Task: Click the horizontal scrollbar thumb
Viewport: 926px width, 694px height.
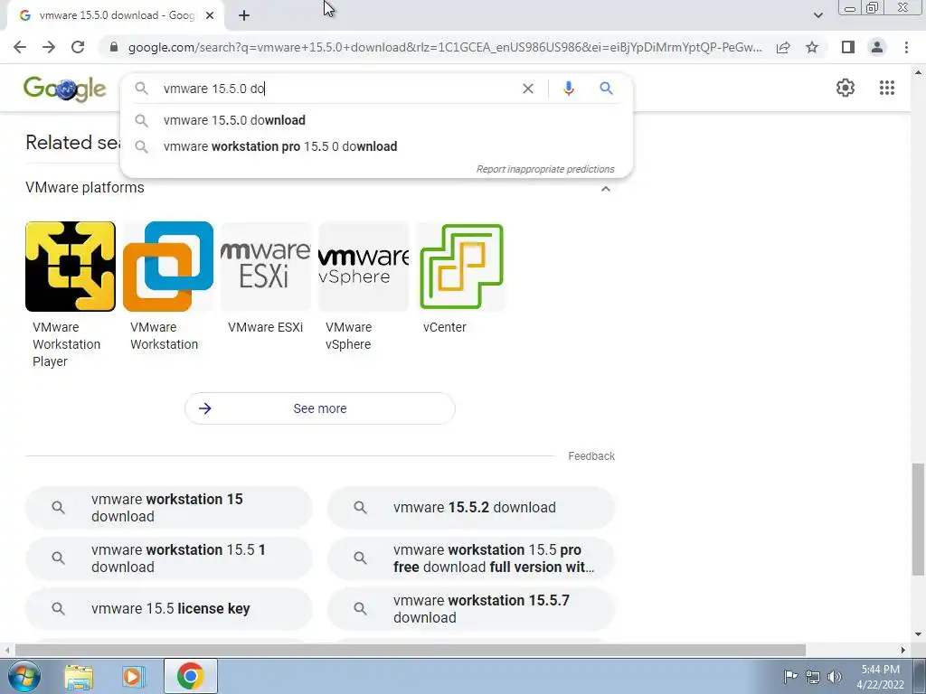Action: pyautogui.click(x=410, y=650)
